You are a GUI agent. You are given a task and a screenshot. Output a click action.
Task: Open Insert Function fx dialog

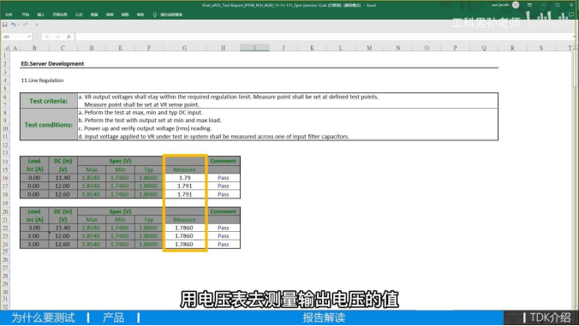[69, 37]
